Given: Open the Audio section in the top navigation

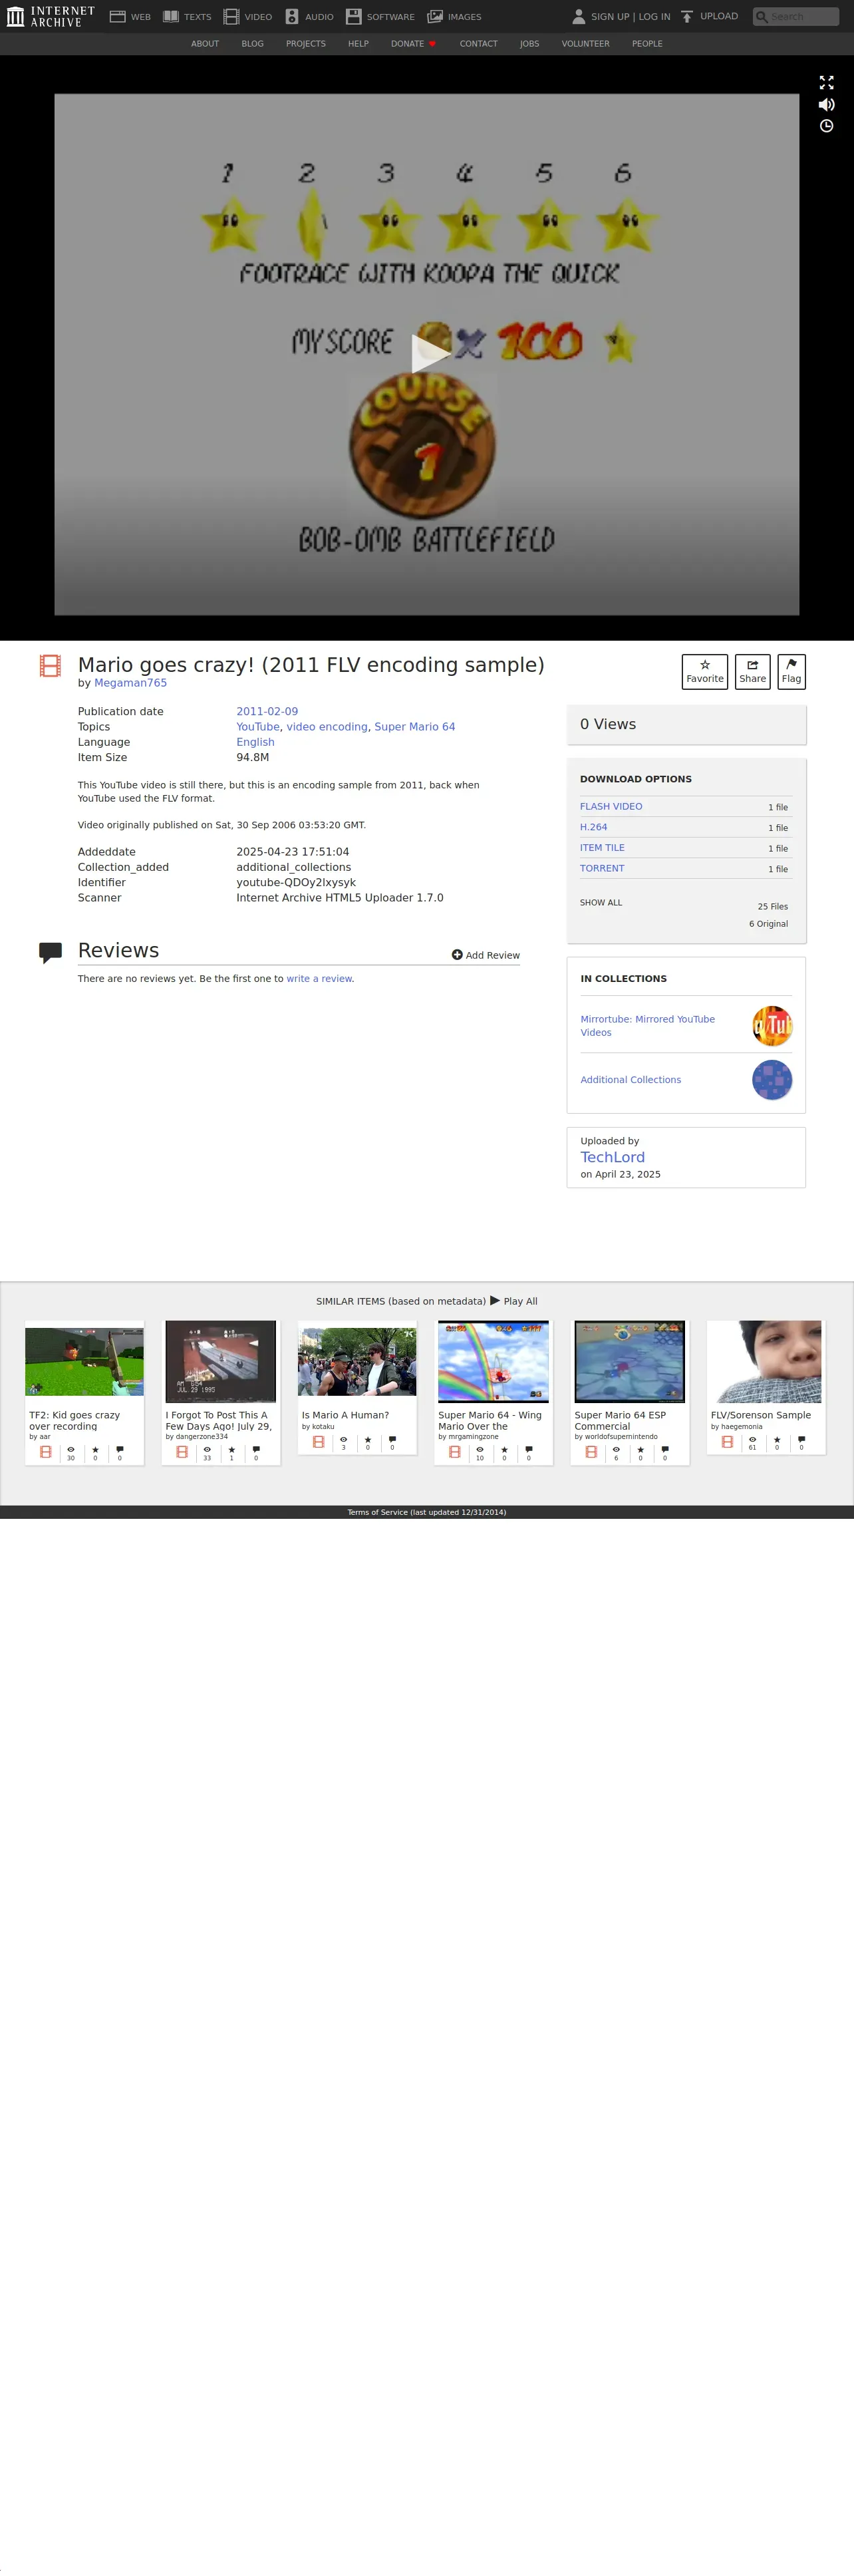Looking at the screenshot, I should pos(309,17).
